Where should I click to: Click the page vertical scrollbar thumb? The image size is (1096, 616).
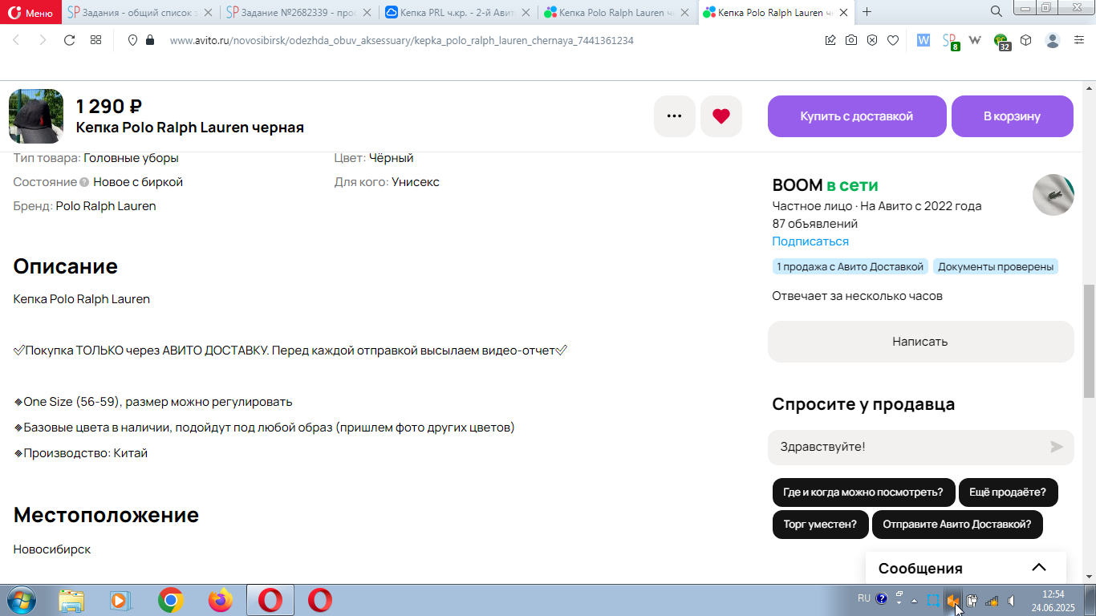(1090, 341)
